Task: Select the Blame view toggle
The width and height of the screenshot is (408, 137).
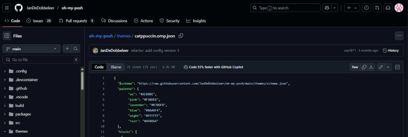Action: pyautogui.click(x=116, y=67)
